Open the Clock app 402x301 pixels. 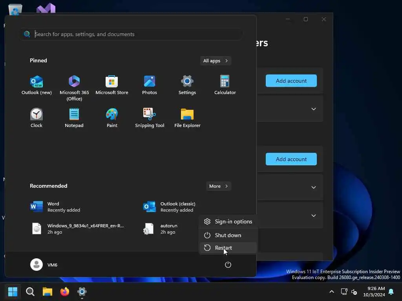pyautogui.click(x=37, y=118)
